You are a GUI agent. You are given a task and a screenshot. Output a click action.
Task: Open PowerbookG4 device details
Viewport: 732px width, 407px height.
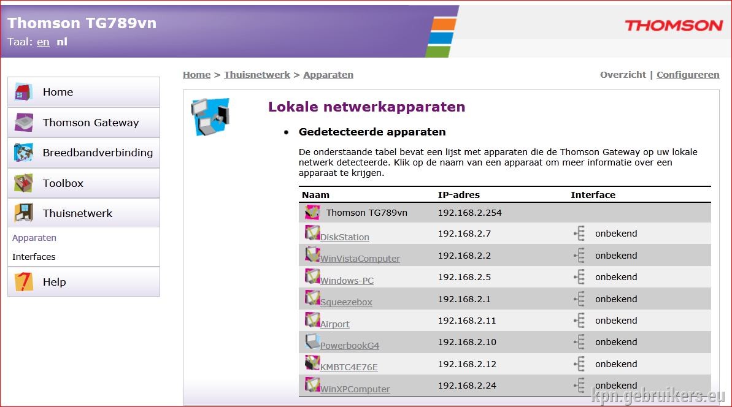350,346
